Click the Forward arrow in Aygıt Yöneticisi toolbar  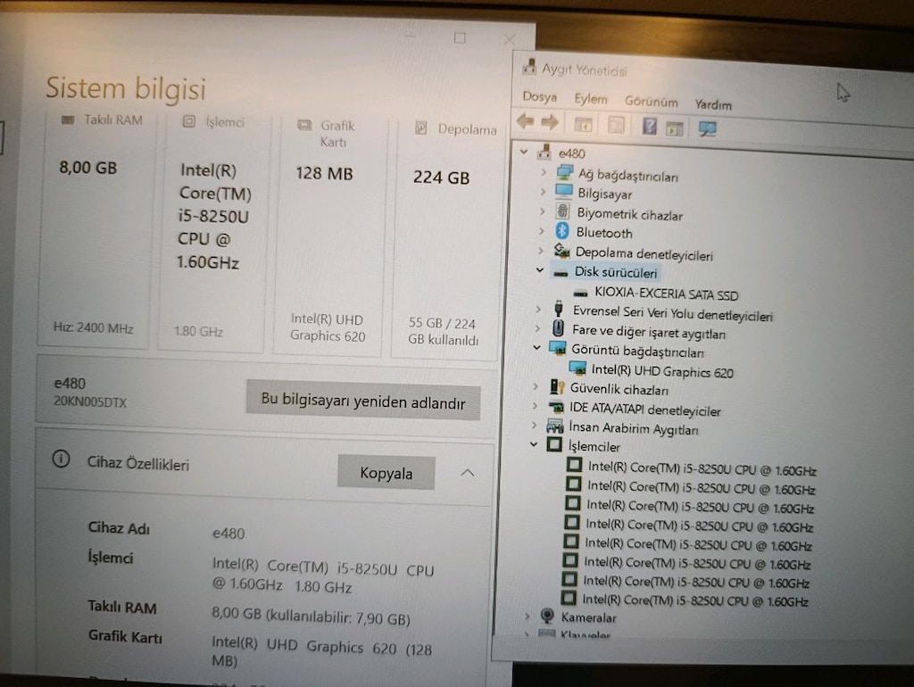(x=550, y=122)
